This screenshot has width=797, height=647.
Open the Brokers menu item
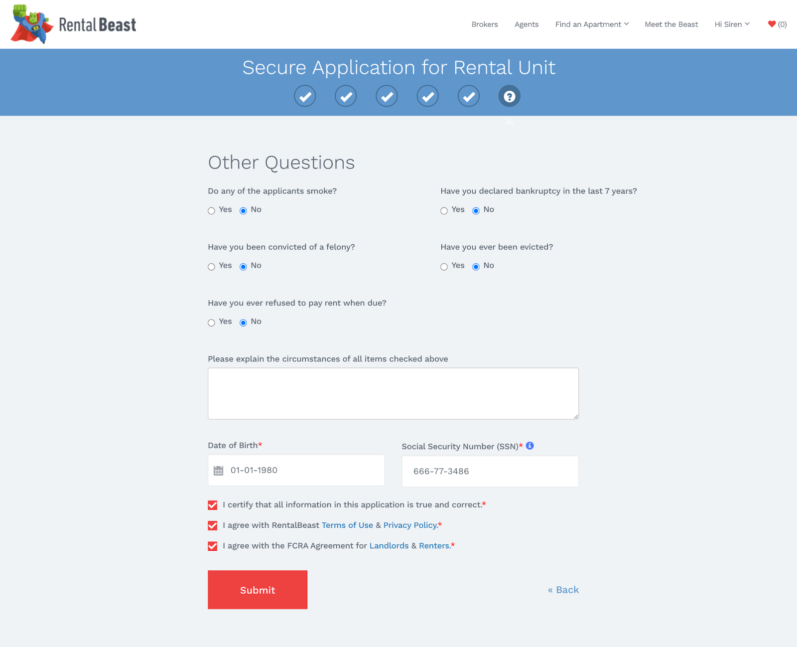pyautogui.click(x=484, y=24)
